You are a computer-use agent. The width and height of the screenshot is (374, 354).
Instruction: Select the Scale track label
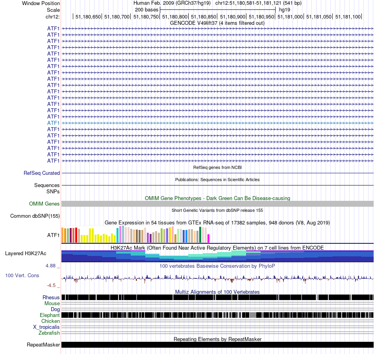(53, 10)
